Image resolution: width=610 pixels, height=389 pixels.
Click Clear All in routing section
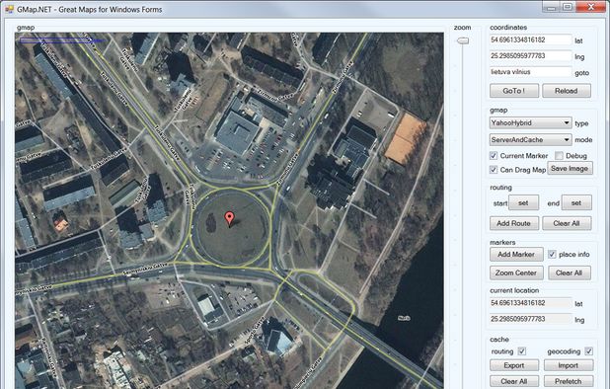[567, 223]
